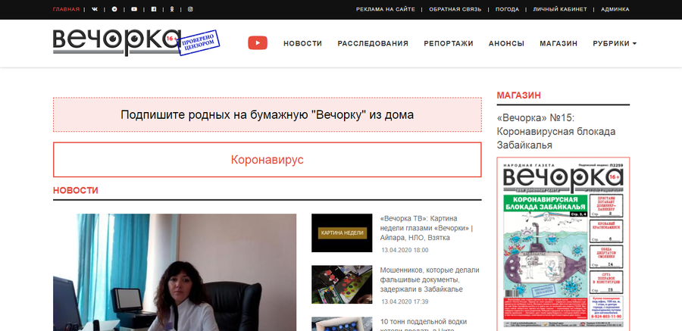Open the small YouTube icon in top bar
This screenshot has height=331, width=682.
(x=134, y=9)
